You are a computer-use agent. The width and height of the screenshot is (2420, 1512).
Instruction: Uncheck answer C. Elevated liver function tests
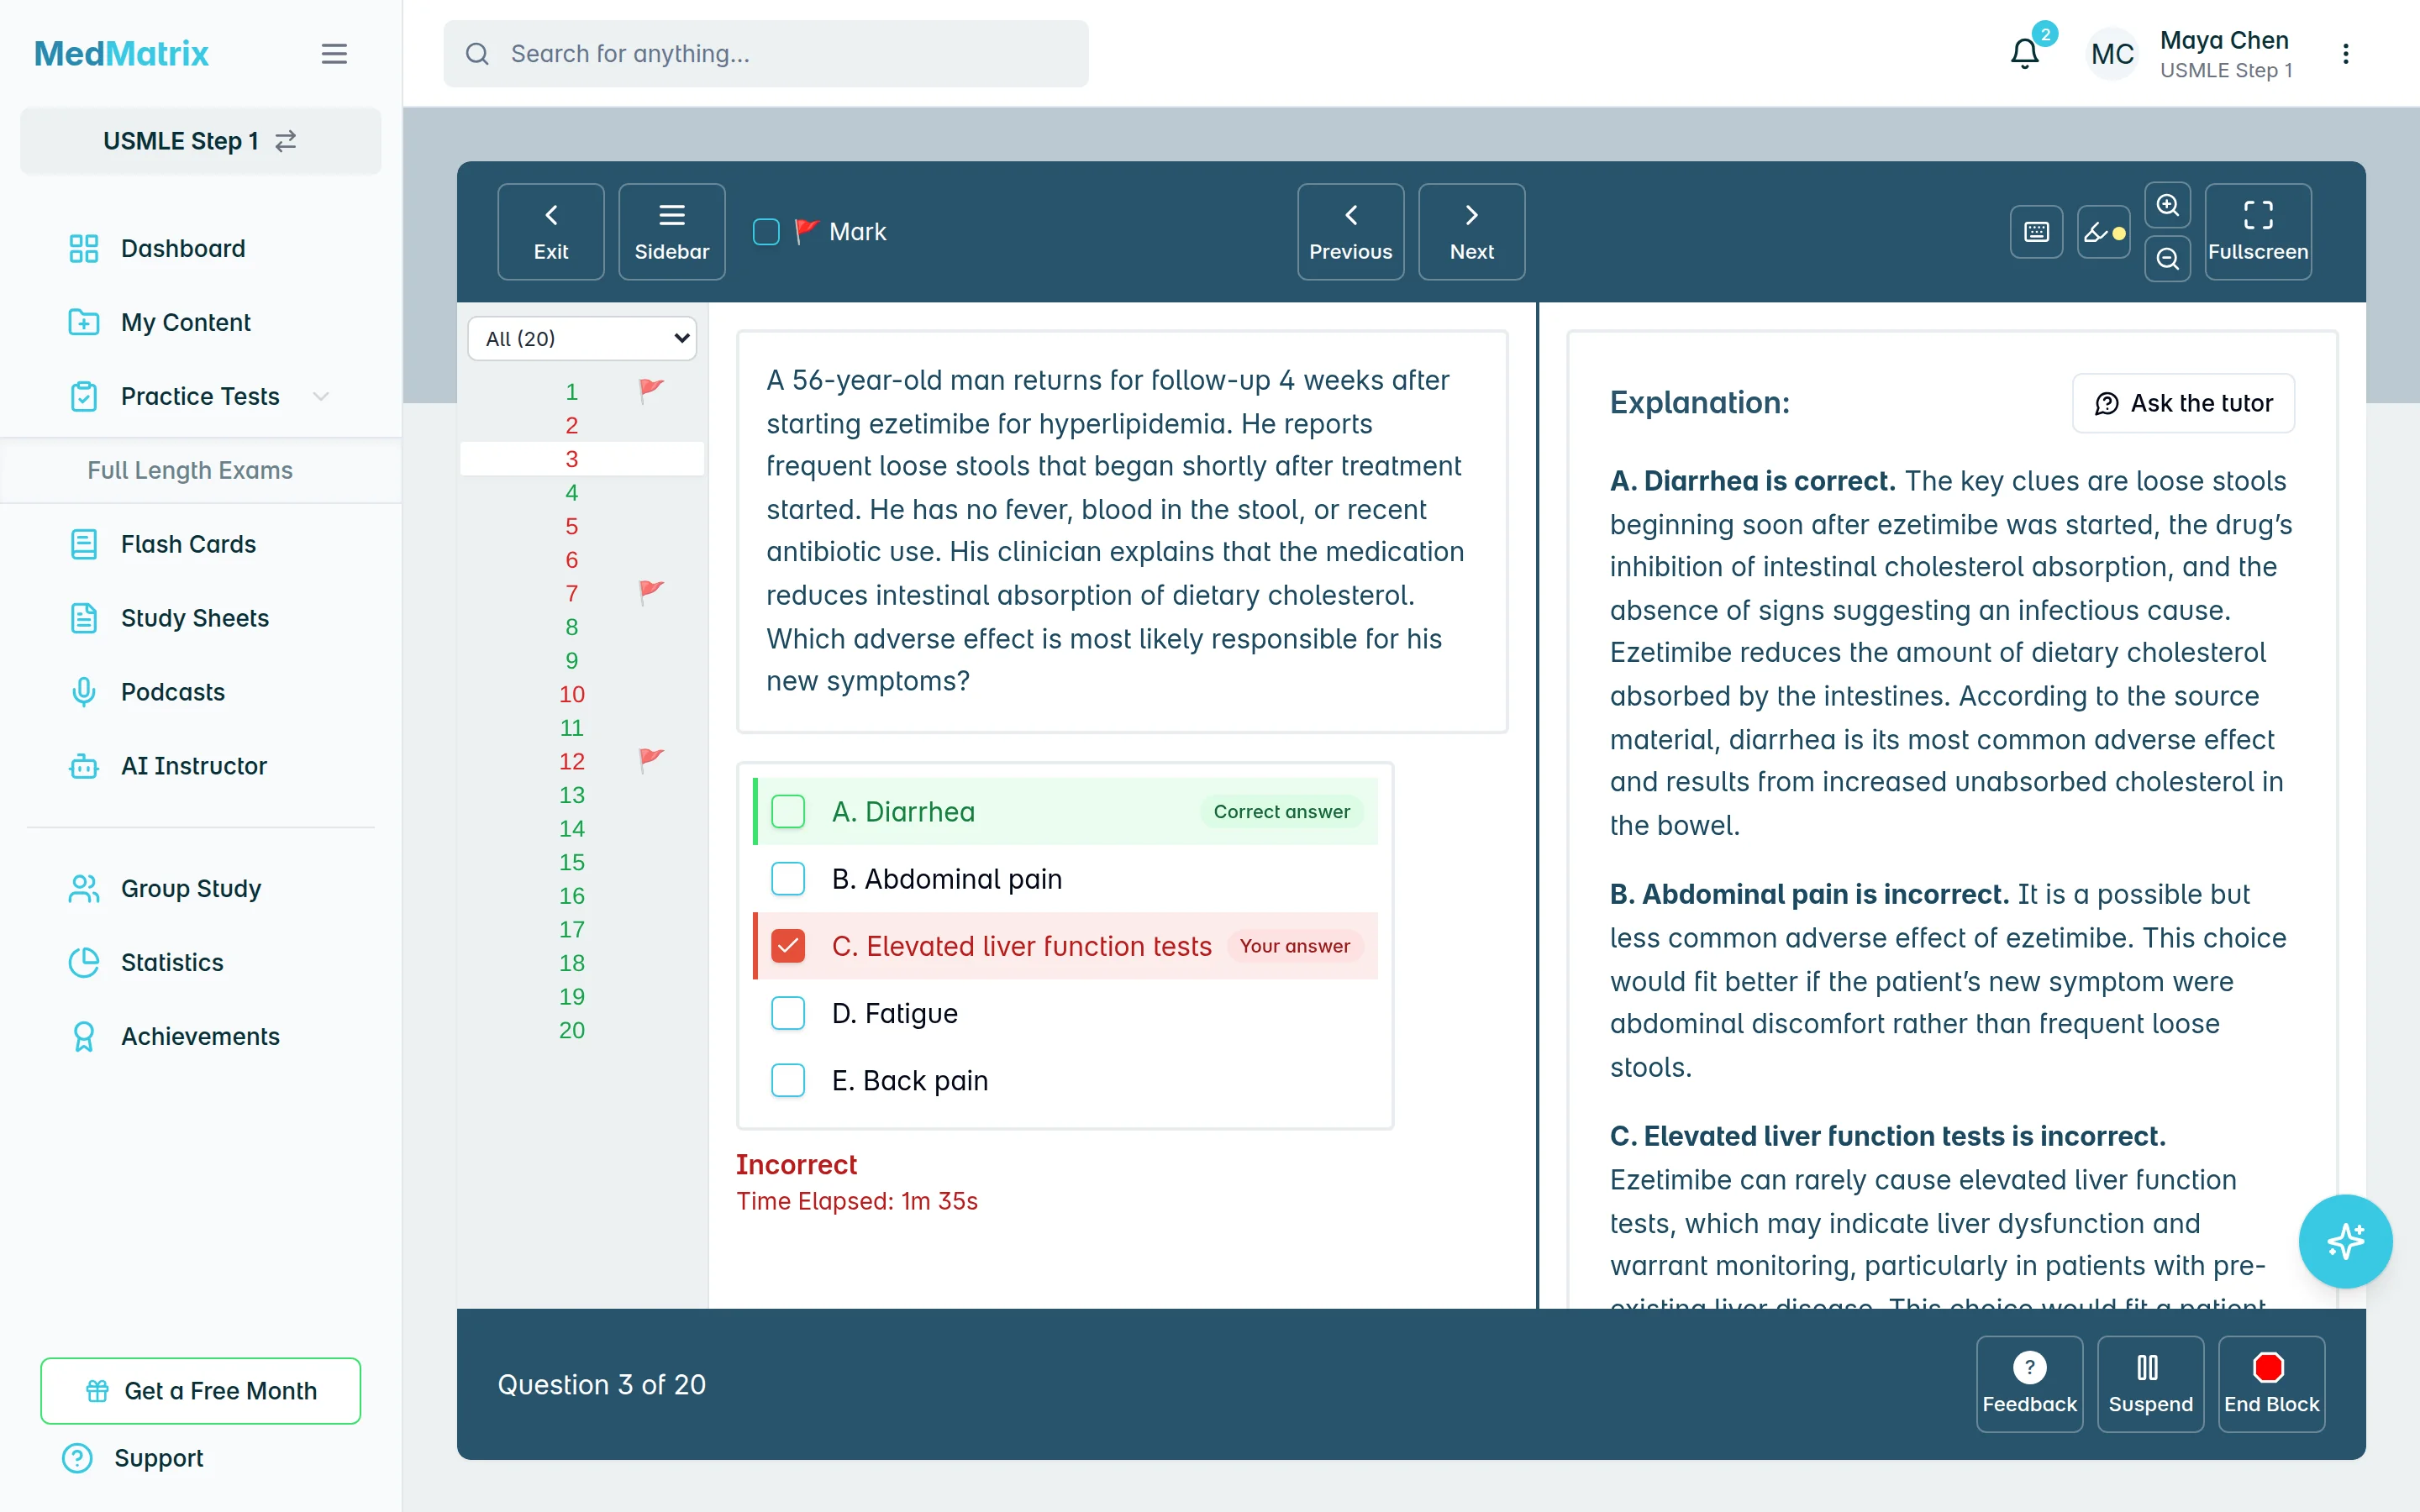pyautogui.click(x=788, y=946)
